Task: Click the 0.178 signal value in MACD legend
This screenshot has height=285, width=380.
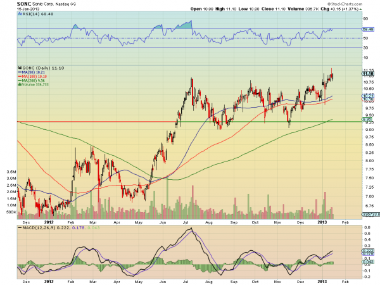Action: 79,228
